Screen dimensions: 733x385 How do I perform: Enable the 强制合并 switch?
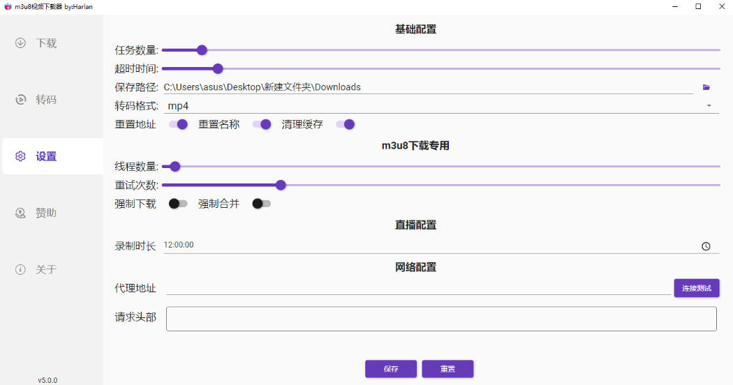[262, 204]
